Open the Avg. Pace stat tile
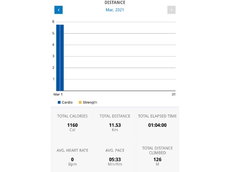This screenshot has width=230, height=172. tap(115, 156)
